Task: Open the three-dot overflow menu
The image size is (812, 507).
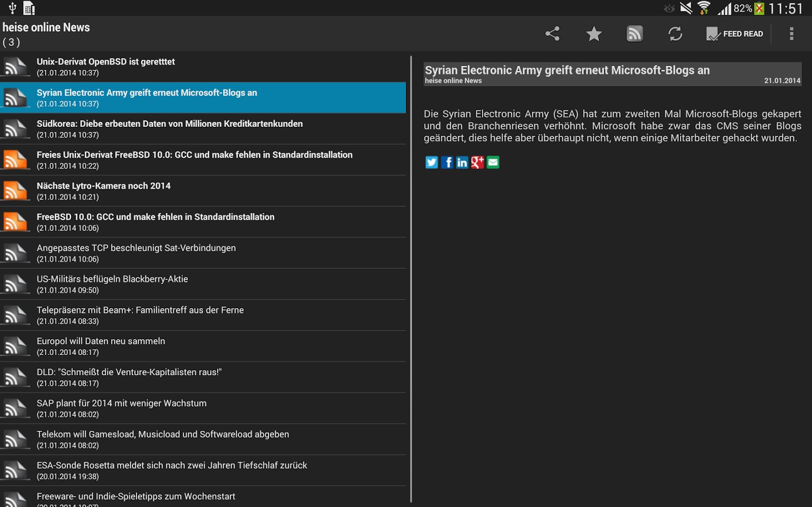Action: click(792, 34)
